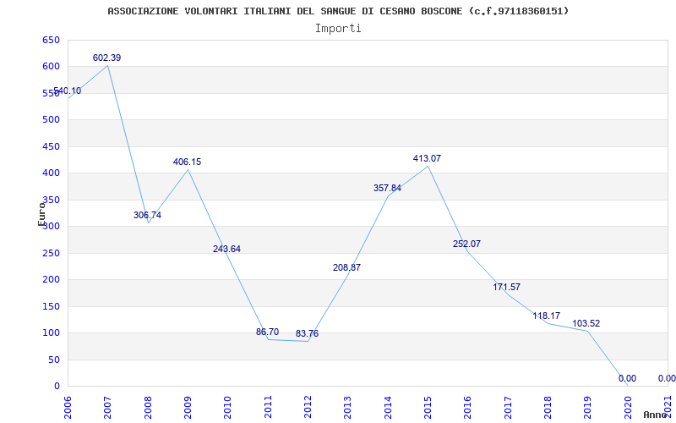This screenshot has height=423, width=676.
Task: Click the 2012 x-axis year label
Action: [x=308, y=408]
